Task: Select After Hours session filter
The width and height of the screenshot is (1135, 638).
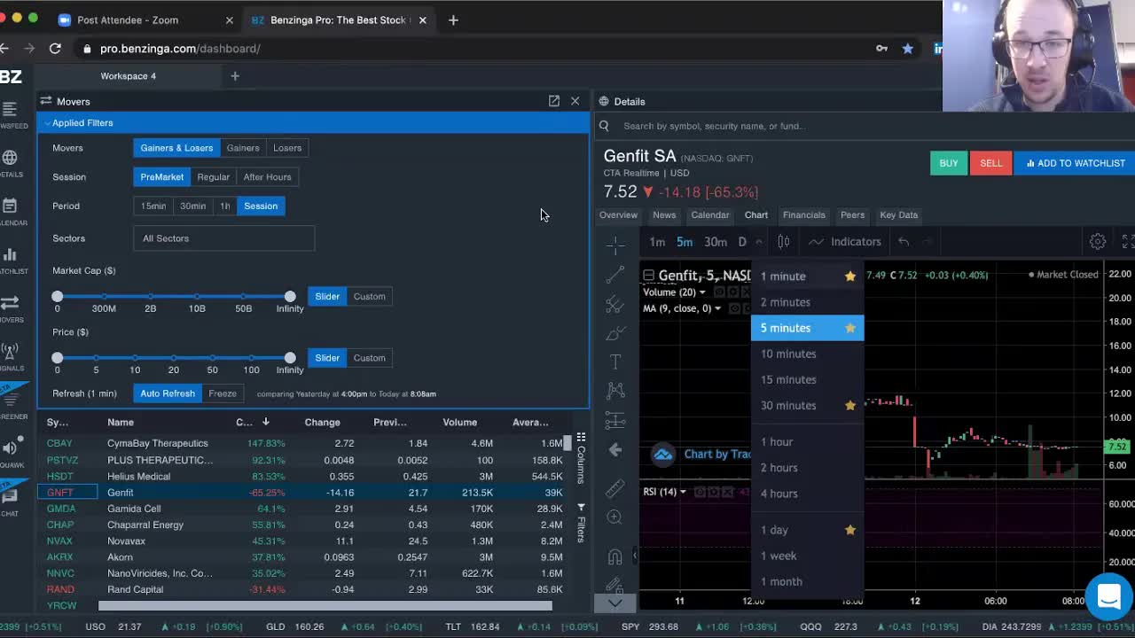Action: (267, 177)
